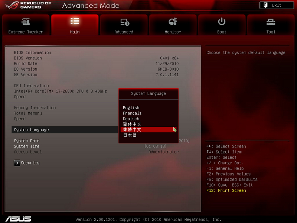
Task: Click F12: Print Screen hint
Action: click(x=226, y=190)
